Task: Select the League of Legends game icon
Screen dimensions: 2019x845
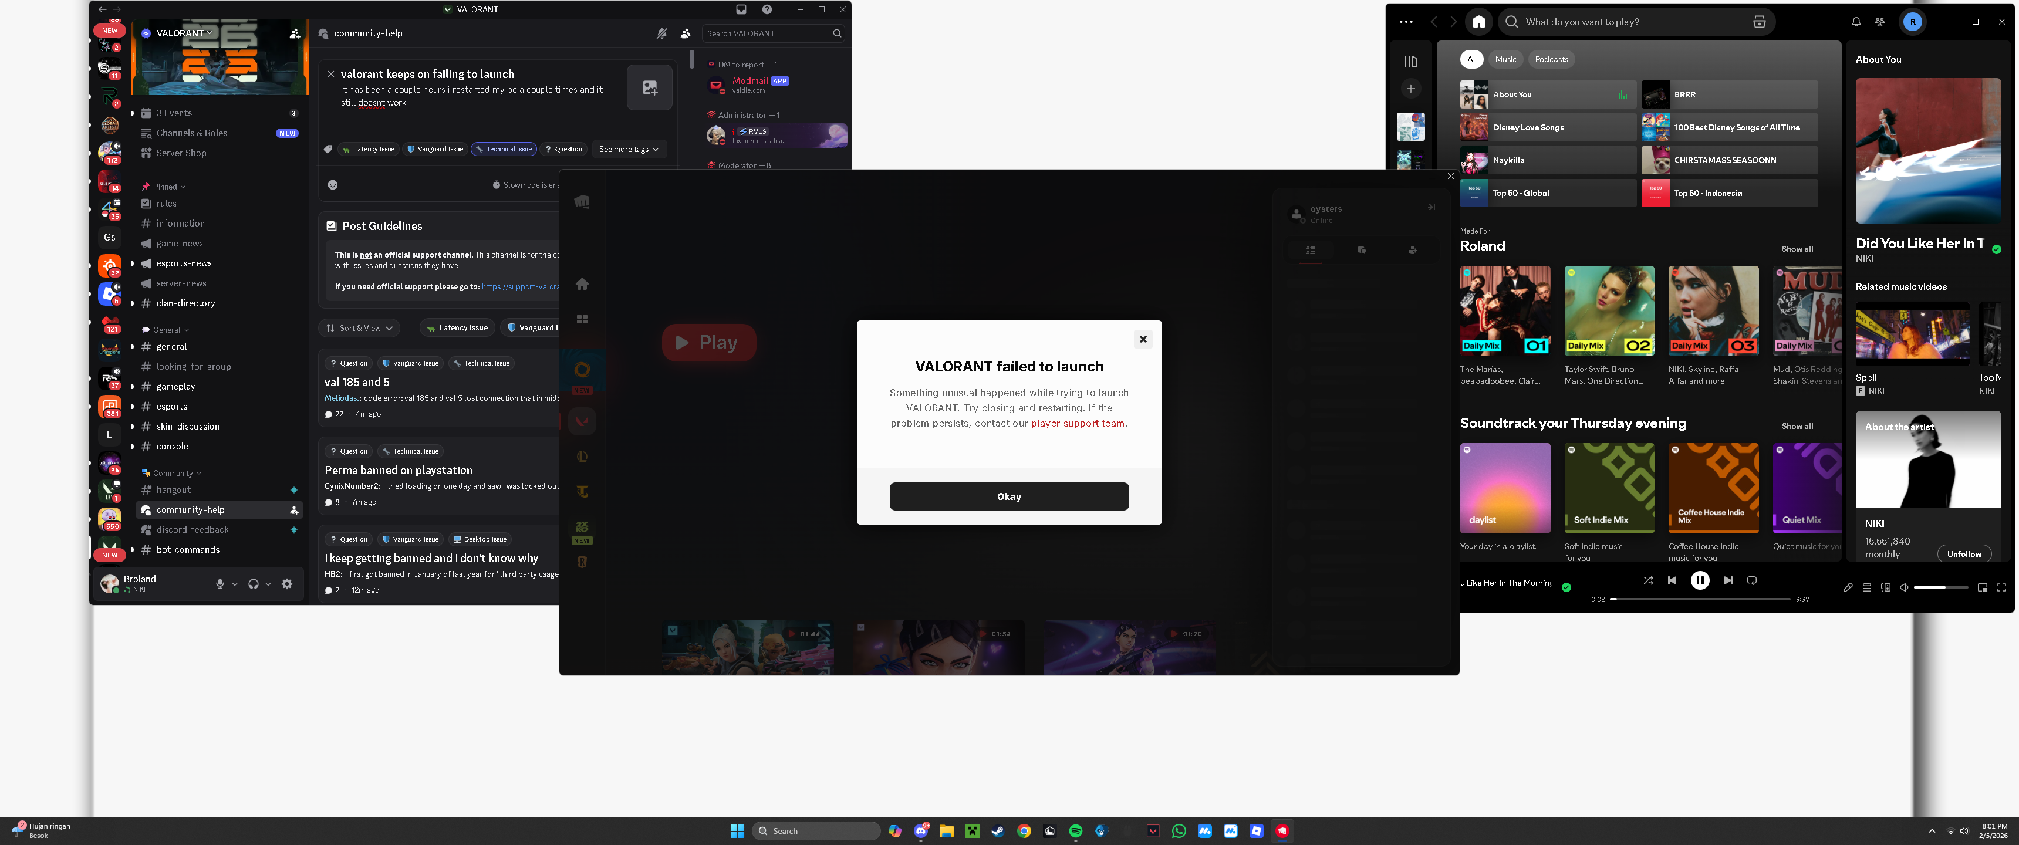Action: [582, 456]
